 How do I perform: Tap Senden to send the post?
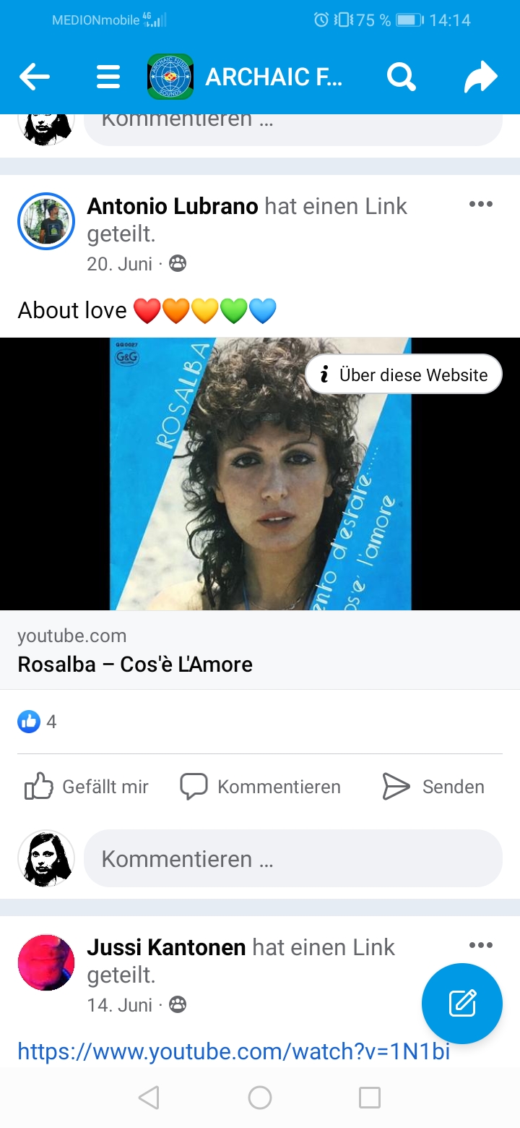[x=433, y=787]
